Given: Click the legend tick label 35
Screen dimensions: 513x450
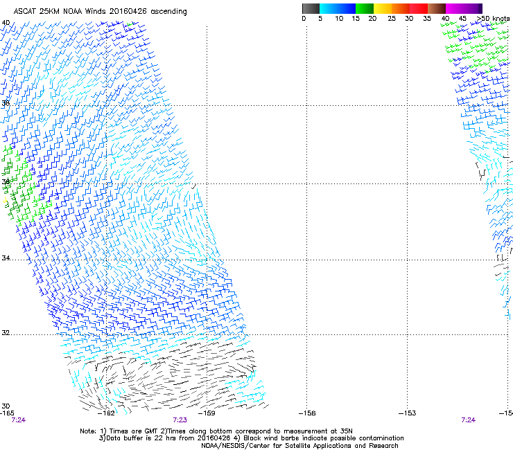Looking at the screenshot, I should 427,19.
